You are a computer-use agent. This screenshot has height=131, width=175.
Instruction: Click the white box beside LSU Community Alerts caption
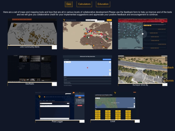click(x=54, y=47)
